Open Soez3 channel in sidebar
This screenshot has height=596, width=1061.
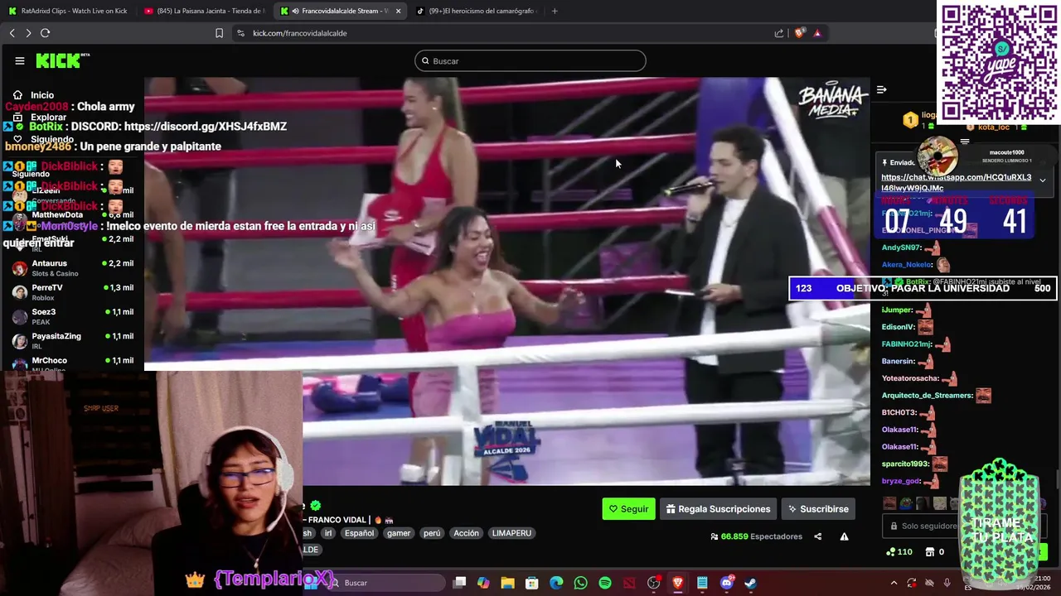tap(73, 316)
